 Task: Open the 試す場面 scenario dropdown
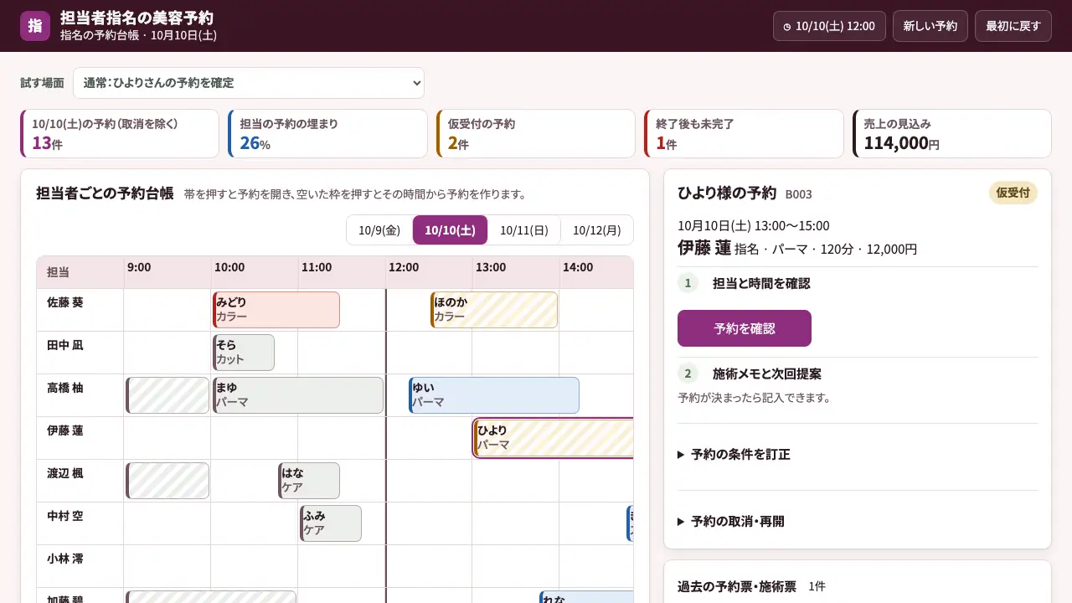coord(249,83)
